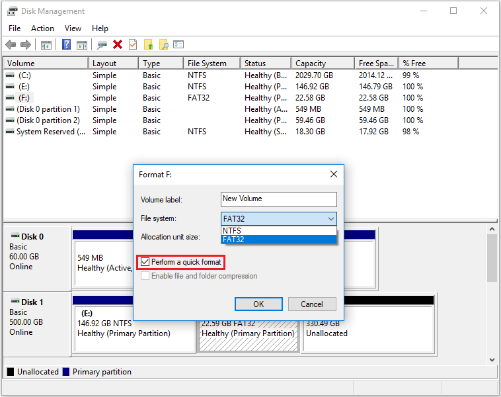
Task: Sort by the Free Space column header
Action: coord(377,64)
